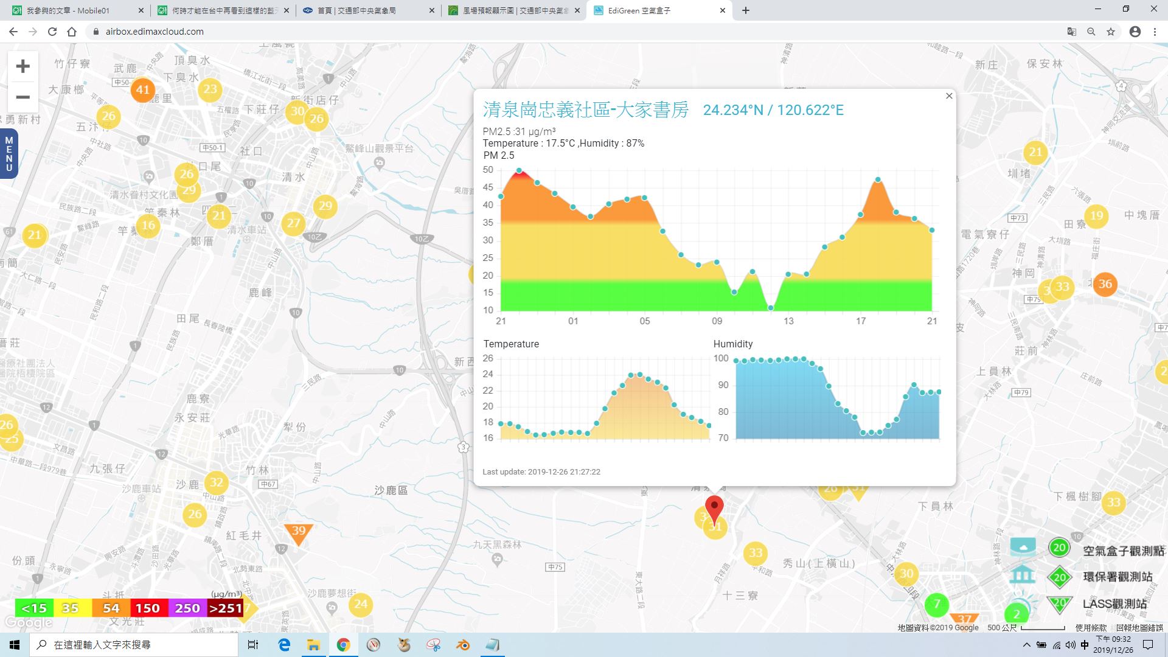Open the 回報地圖錯誤 report link

click(1139, 628)
